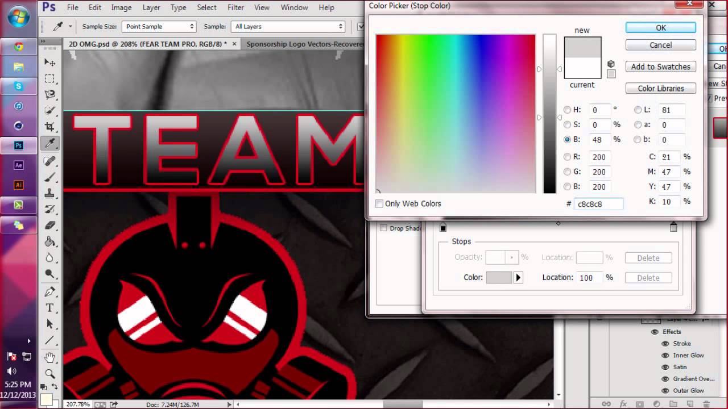728x409 pixels.
Task: Select the S saturation radio button
Action: tap(568, 125)
